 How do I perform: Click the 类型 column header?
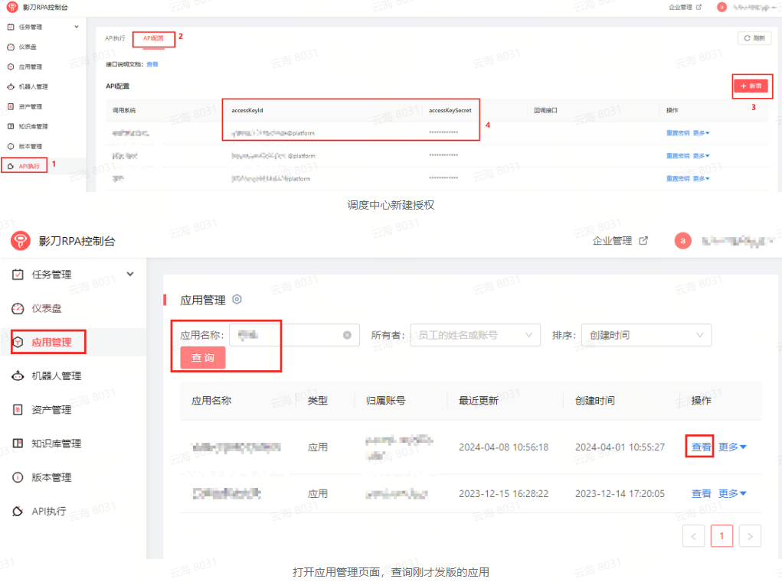318,401
